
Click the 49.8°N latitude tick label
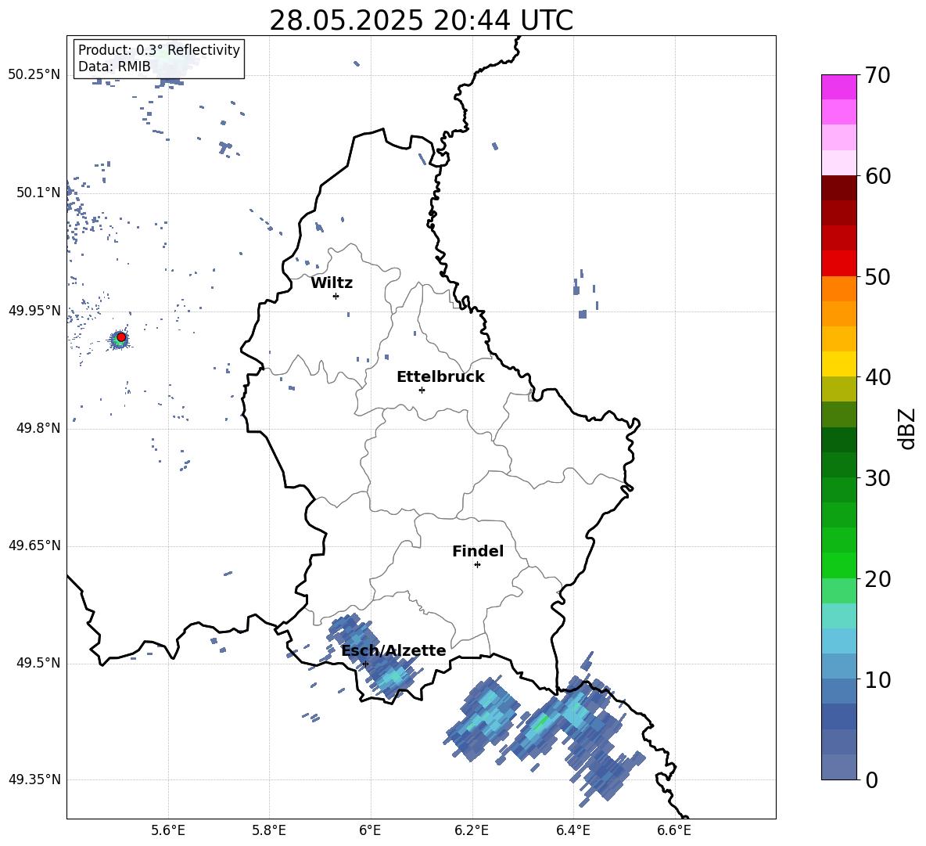coord(38,428)
